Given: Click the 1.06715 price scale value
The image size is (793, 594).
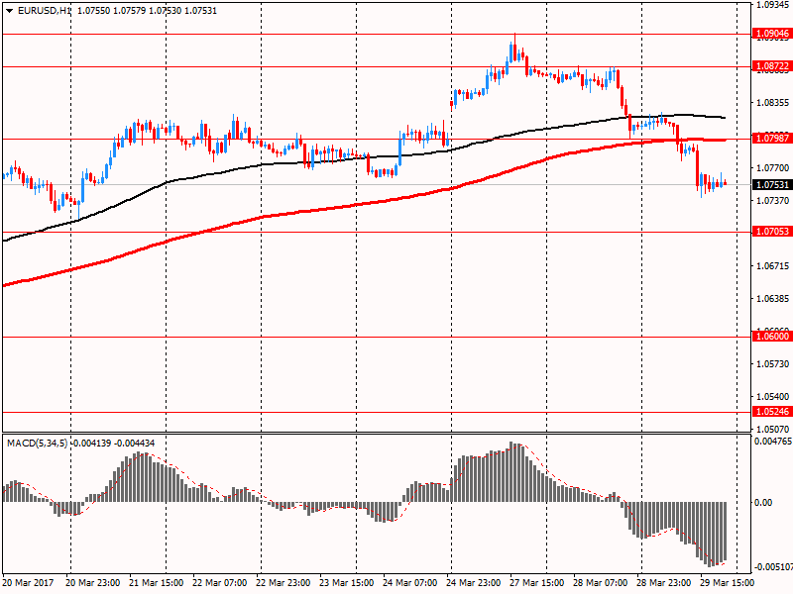Looking at the screenshot, I should [772, 265].
